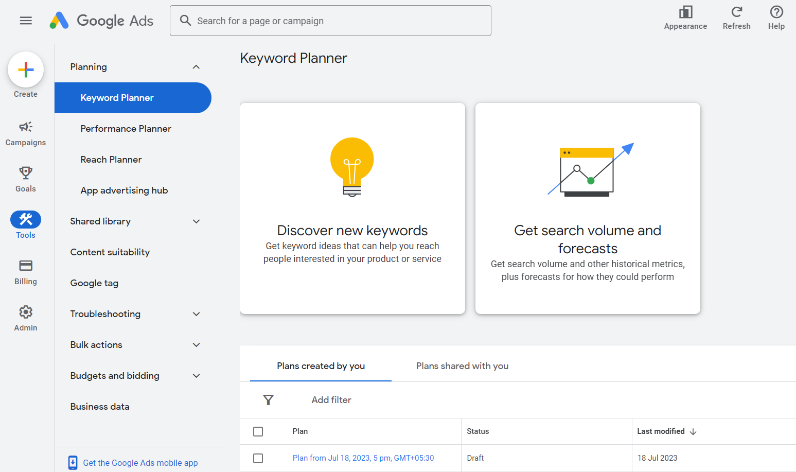Click the search for a page field
The width and height of the screenshot is (796, 472).
[x=330, y=21]
